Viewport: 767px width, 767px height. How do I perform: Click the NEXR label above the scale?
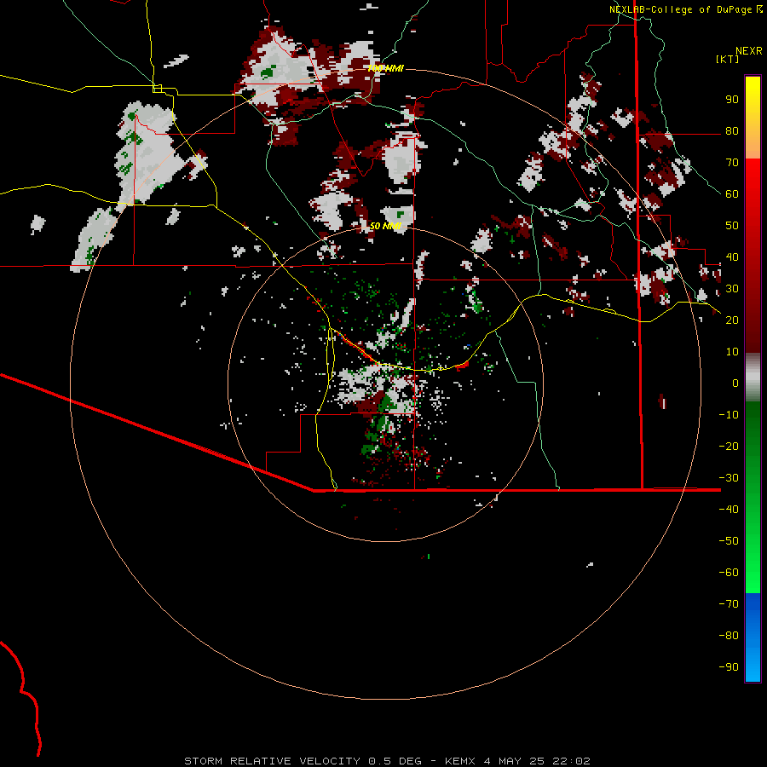tap(749, 51)
